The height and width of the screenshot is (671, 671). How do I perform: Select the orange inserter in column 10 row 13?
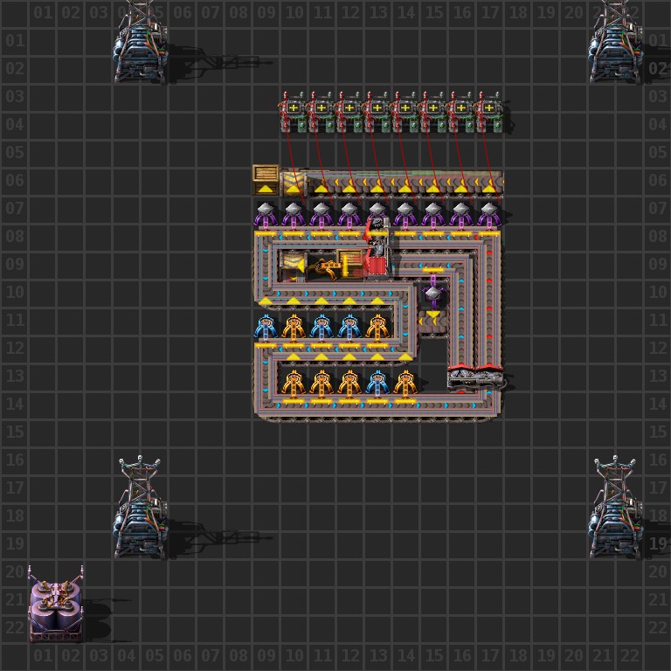(x=294, y=384)
